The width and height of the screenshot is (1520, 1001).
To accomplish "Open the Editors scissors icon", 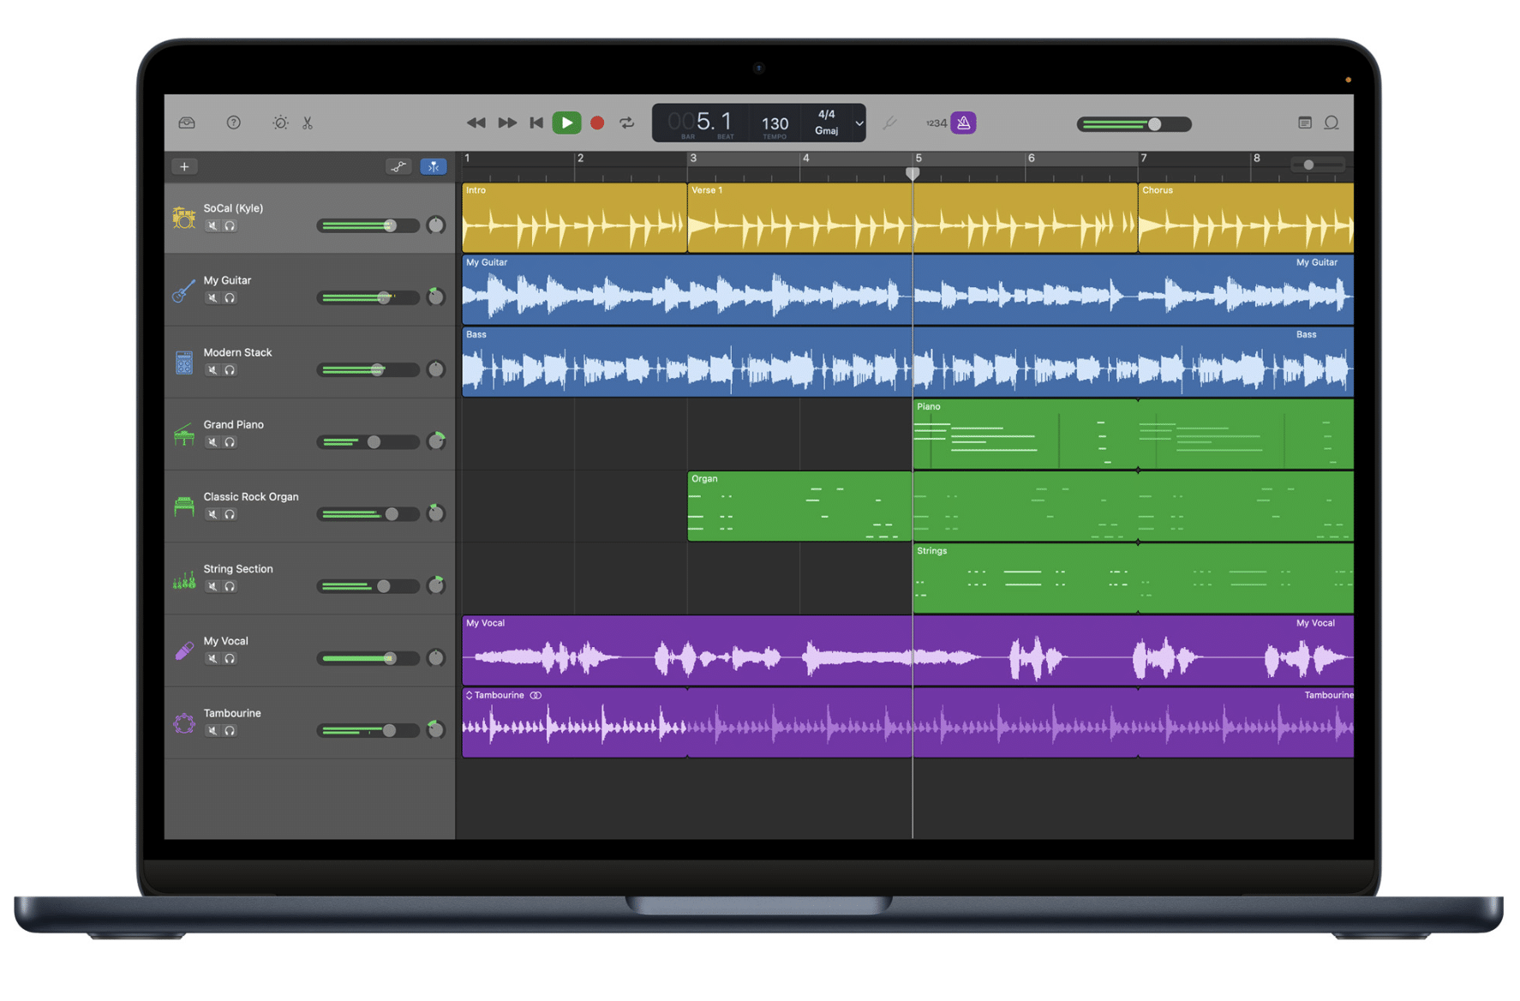I will [308, 123].
